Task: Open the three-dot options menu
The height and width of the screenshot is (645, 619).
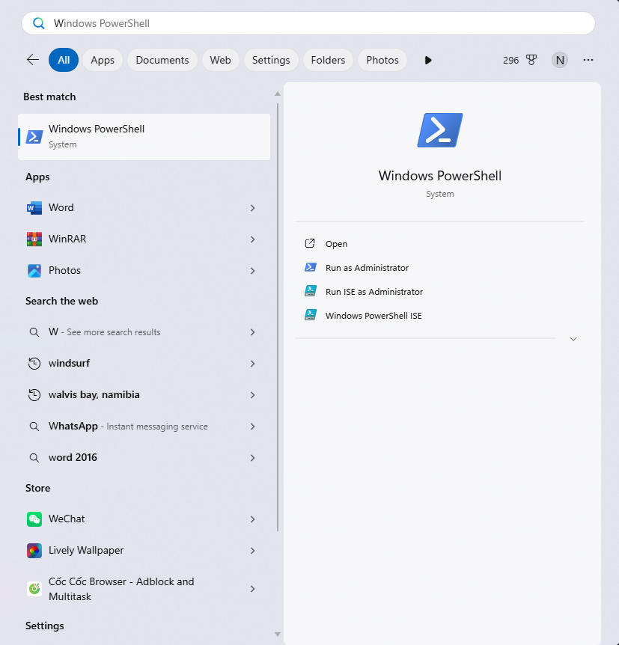Action: click(x=588, y=60)
